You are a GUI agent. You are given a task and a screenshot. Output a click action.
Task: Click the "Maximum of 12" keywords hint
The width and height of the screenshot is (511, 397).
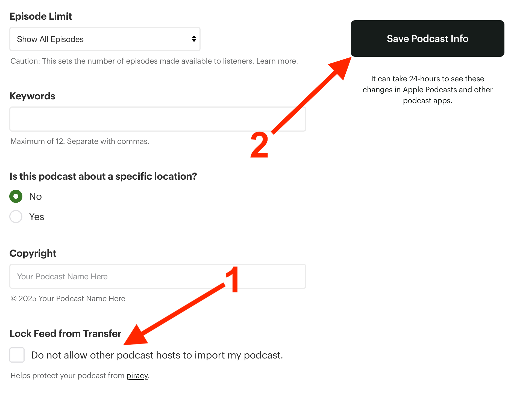click(80, 141)
